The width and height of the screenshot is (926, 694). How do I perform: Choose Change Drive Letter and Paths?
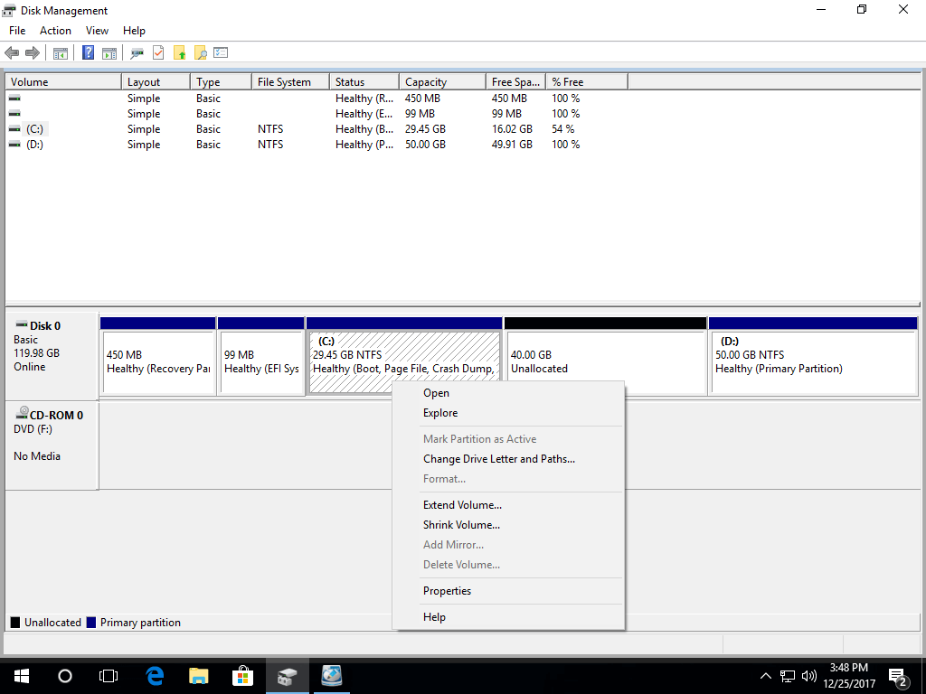(x=498, y=459)
